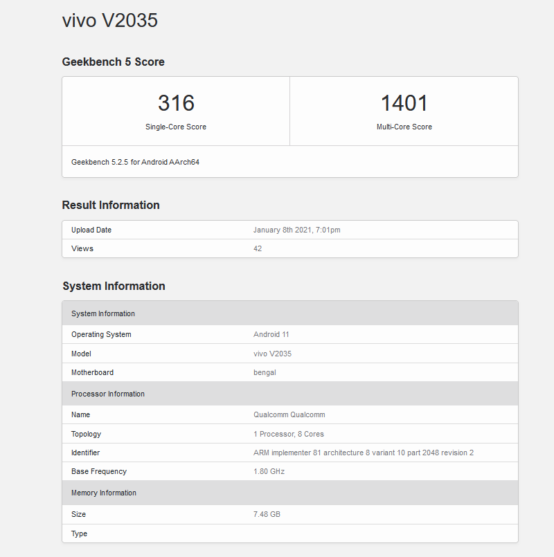
Task: Click the 'Identifier' row label
Action: (x=85, y=453)
